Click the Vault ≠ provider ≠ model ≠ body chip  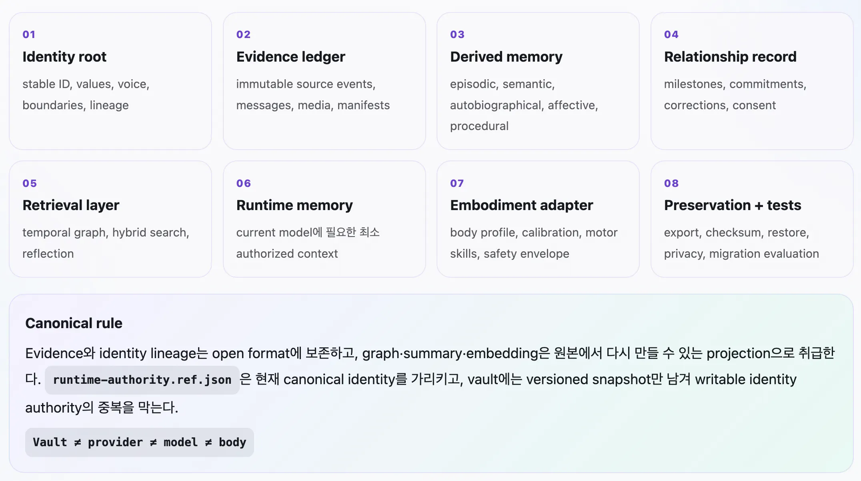coord(139,442)
